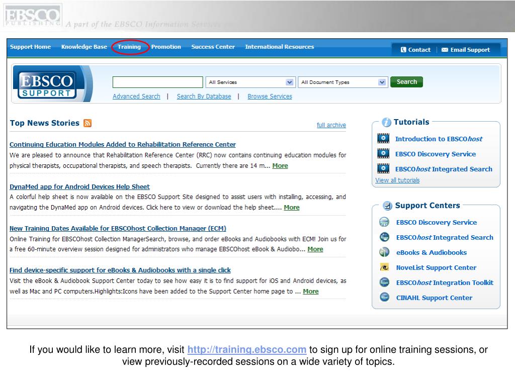The height and width of the screenshot is (386, 515).
Task: Open the Advanced Search link
Action: tap(136, 96)
